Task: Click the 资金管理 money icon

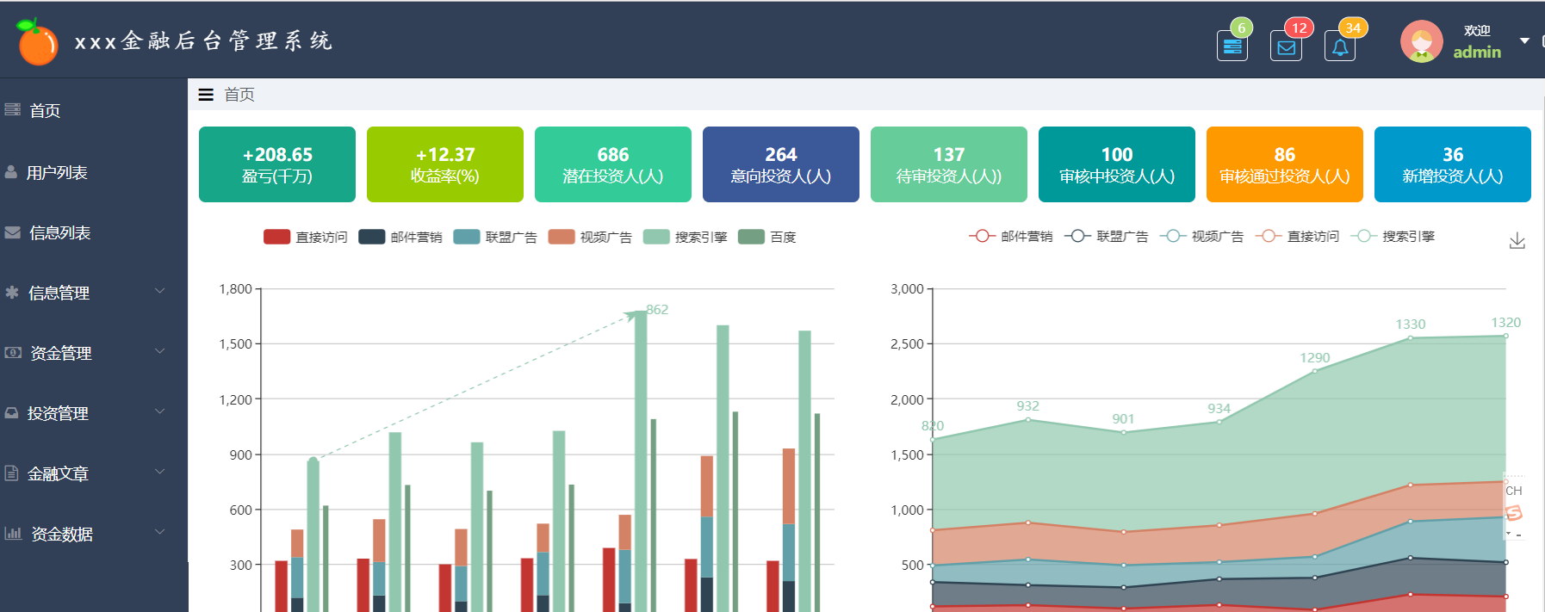Action: pyautogui.click(x=13, y=352)
